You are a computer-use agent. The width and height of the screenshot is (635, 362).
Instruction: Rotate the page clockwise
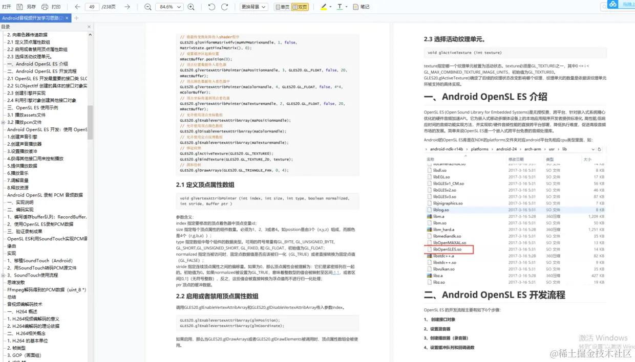[x=224, y=7]
